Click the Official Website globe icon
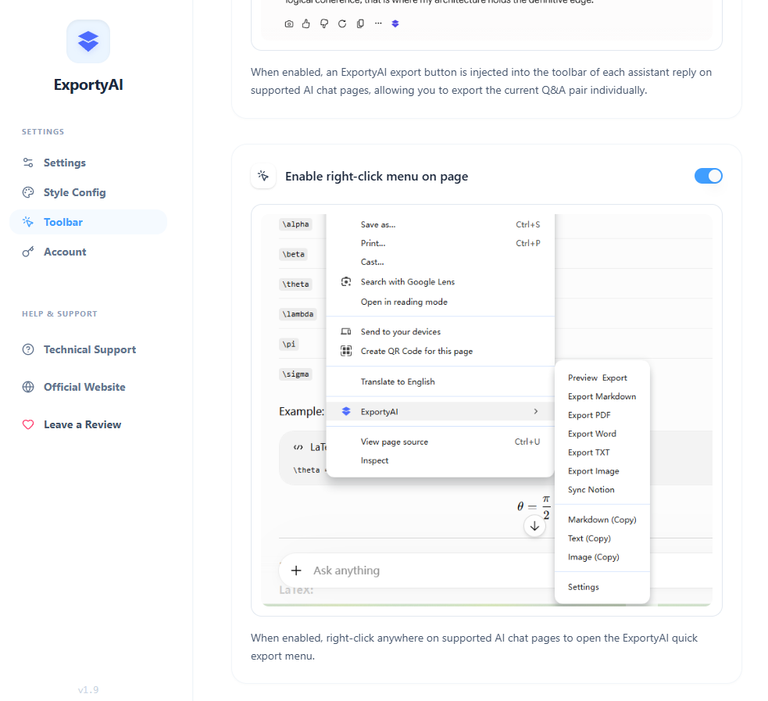The height and width of the screenshot is (701, 768). pos(28,387)
